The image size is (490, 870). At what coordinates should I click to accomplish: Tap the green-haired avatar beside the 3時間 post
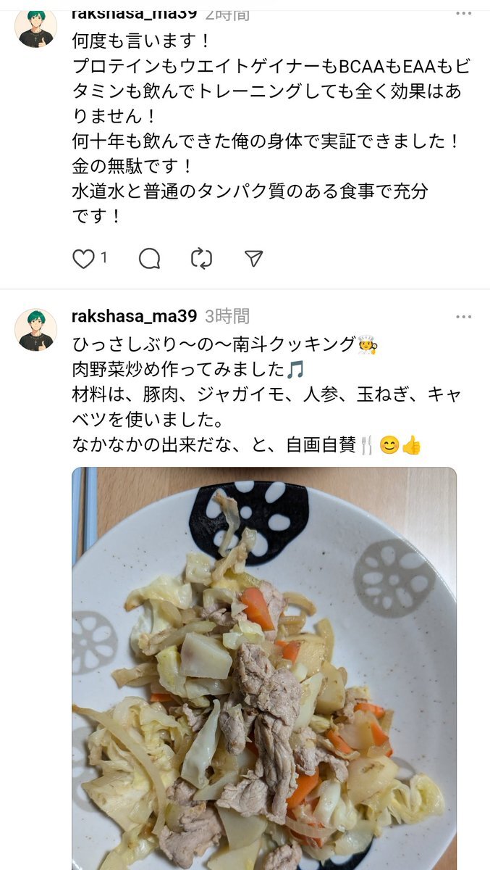[35, 330]
